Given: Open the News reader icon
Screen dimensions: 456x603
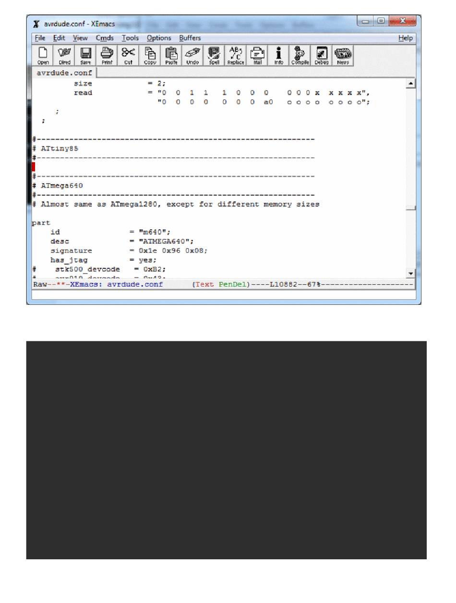Looking at the screenshot, I should [343, 55].
